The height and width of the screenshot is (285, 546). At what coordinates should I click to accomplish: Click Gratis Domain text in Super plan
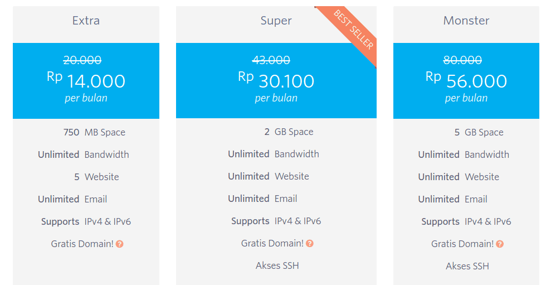tap(272, 244)
